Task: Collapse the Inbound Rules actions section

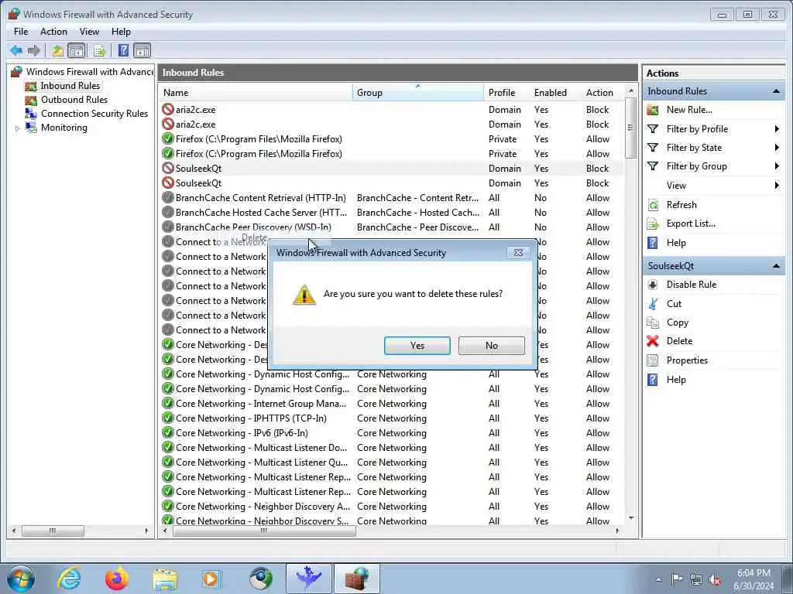Action: (776, 91)
